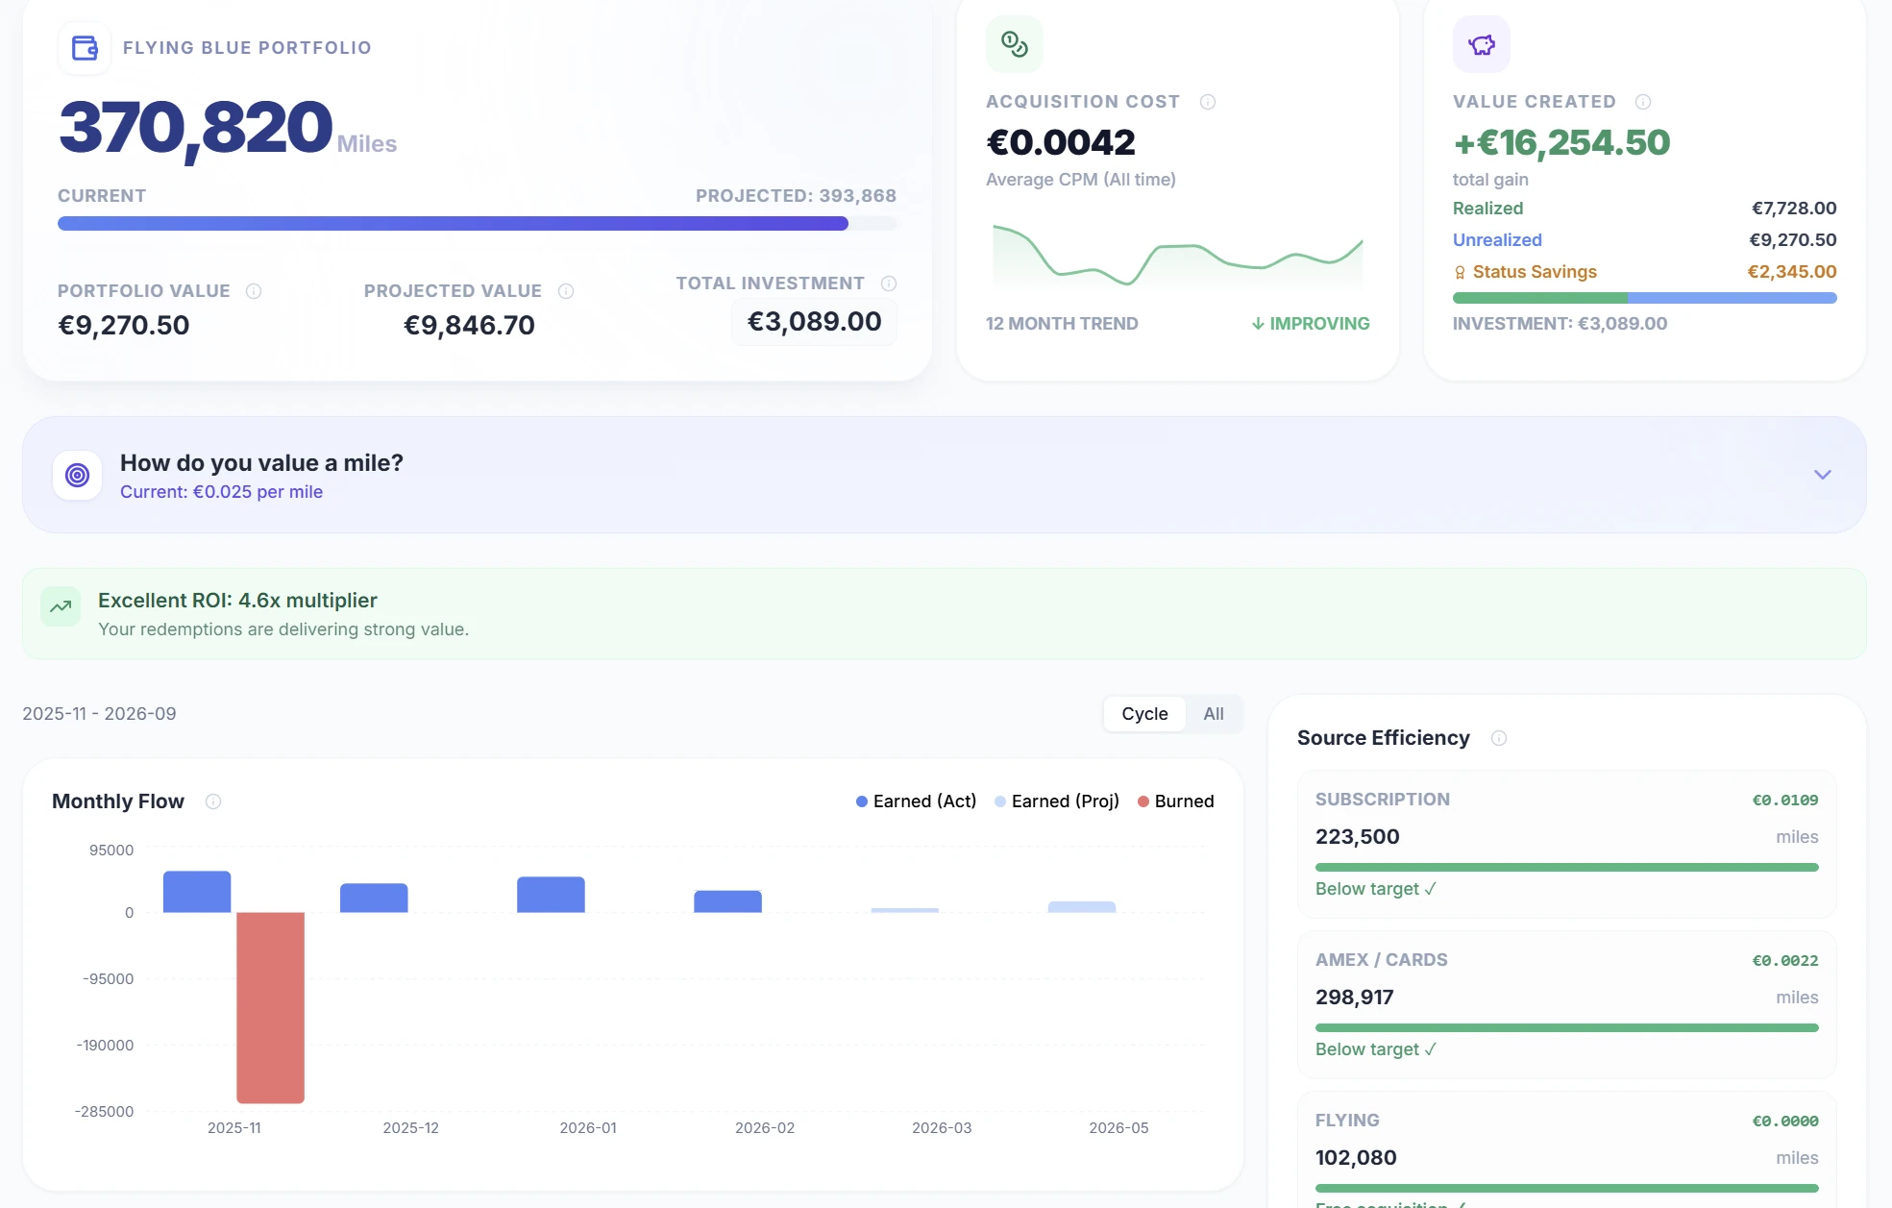Click the Subscription efficiency progress bar
The height and width of the screenshot is (1208, 1892).
(x=1566, y=866)
